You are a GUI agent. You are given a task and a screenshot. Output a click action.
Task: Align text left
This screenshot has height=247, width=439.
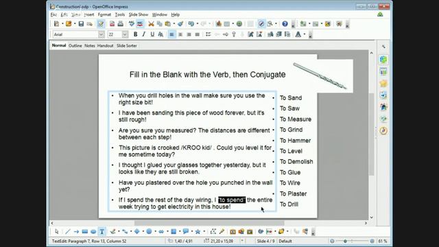click(172, 34)
